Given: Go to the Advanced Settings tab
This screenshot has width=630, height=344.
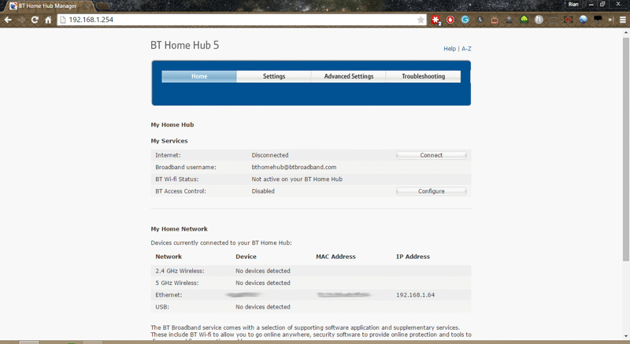Looking at the screenshot, I should pyautogui.click(x=348, y=76).
